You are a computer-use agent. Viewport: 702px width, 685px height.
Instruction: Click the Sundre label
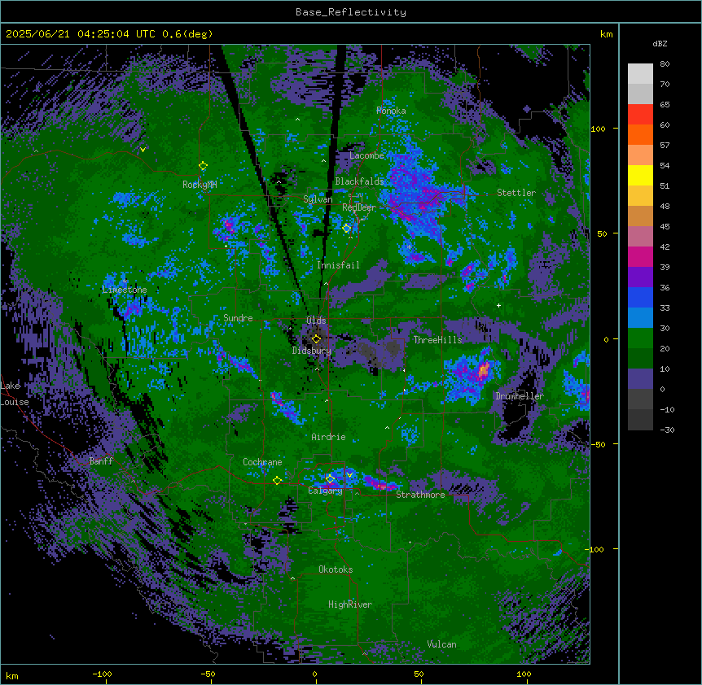238,318
